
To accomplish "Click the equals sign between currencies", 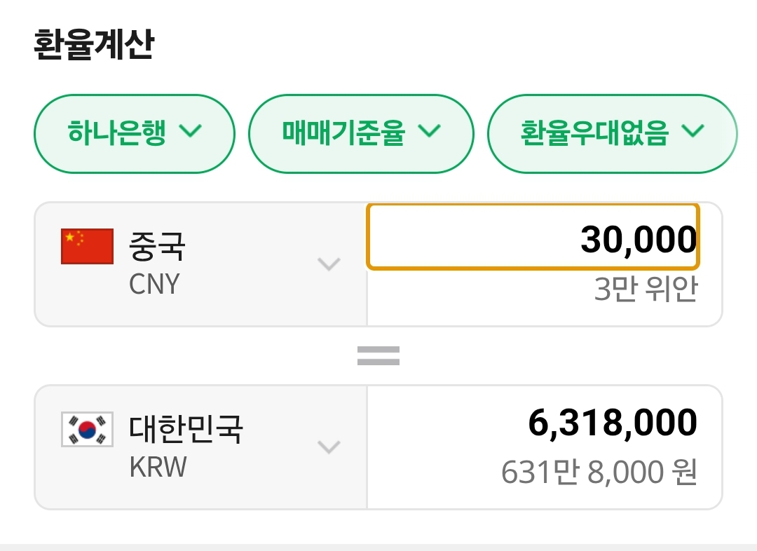I will point(378,356).
